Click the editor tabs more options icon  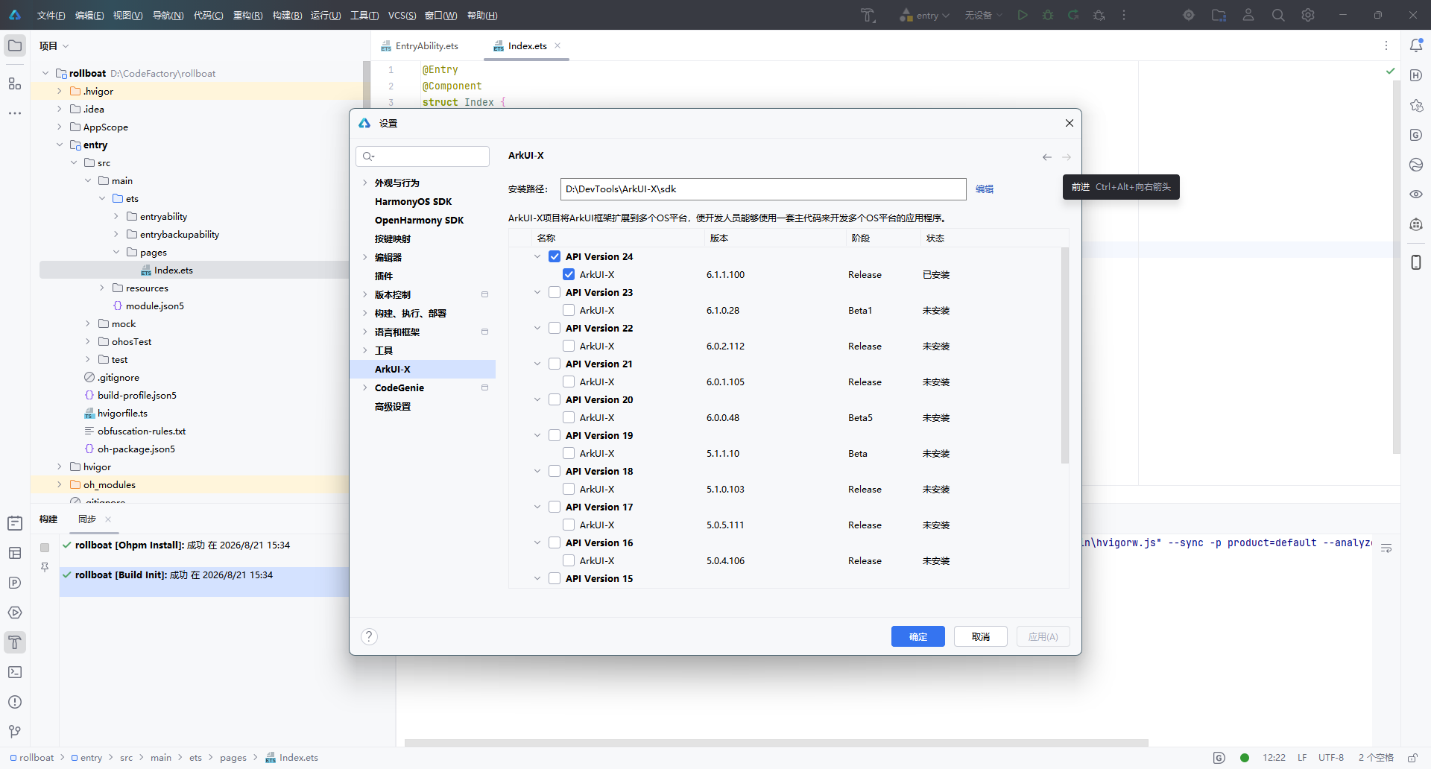point(1386,45)
